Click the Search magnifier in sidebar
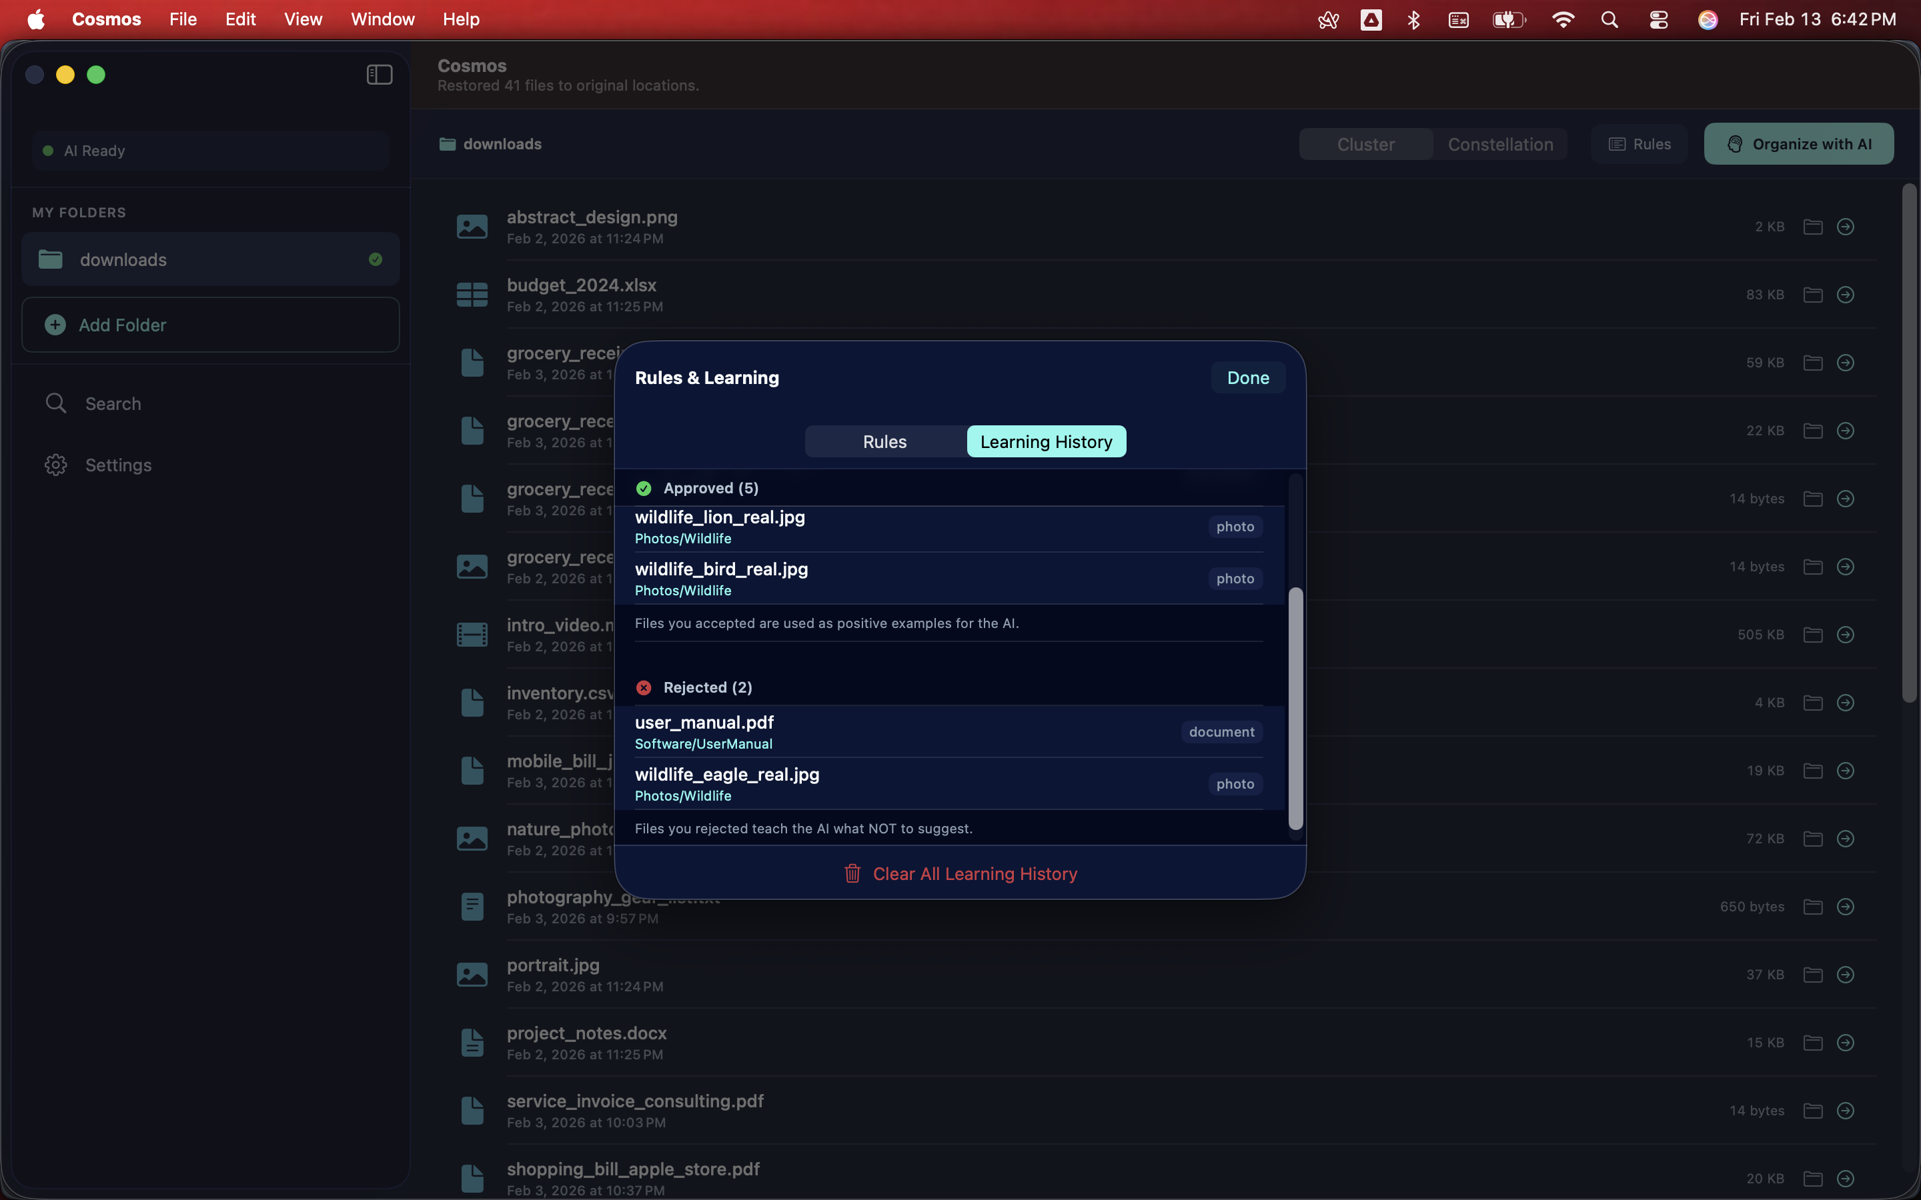The image size is (1921, 1200). point(55,403)
